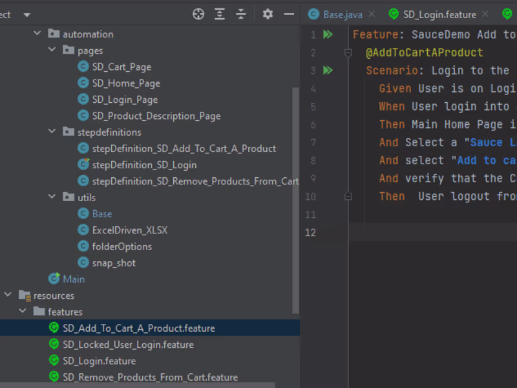Image resolution: width=517 pixels, height=388 pixels.
Task: Click the Expand All toolbar icon
Action: pyautogui.click(x=220, y=14)
